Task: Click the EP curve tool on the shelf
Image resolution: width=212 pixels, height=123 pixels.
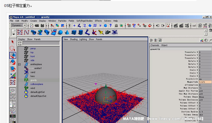Action: [27, 32]
